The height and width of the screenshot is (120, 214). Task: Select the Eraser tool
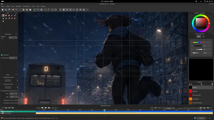click(x=6, y=15)
